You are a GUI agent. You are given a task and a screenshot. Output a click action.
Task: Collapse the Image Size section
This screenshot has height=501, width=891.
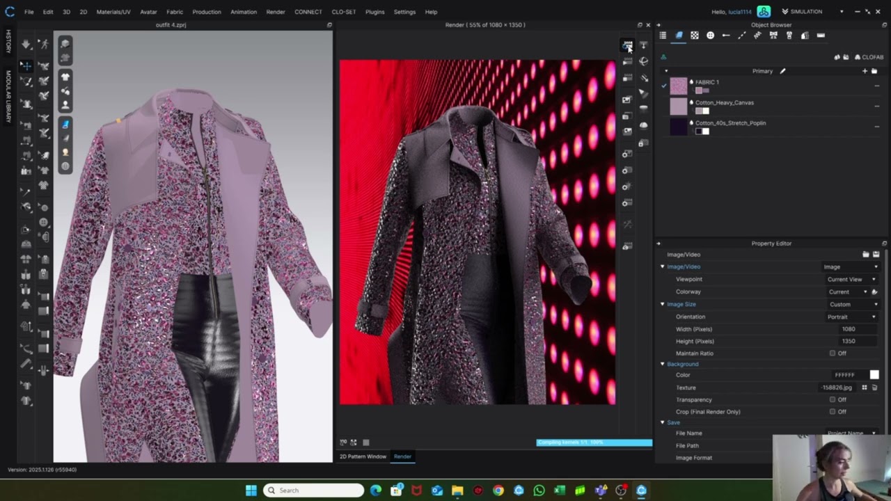click(x=663, y=305)
